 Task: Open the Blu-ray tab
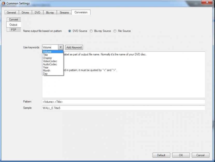point(50,12)
